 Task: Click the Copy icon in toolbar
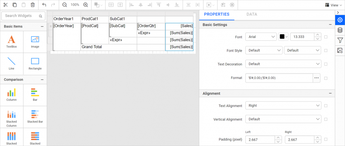[x=14, y=5]
